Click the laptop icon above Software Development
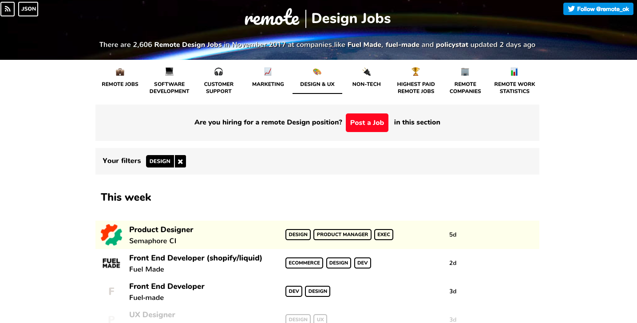Viewport: 637px width, 323px height. 169,71
